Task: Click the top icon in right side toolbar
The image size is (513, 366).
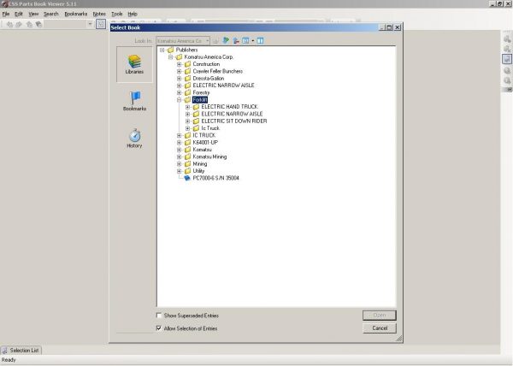Action: coord(507,39)
